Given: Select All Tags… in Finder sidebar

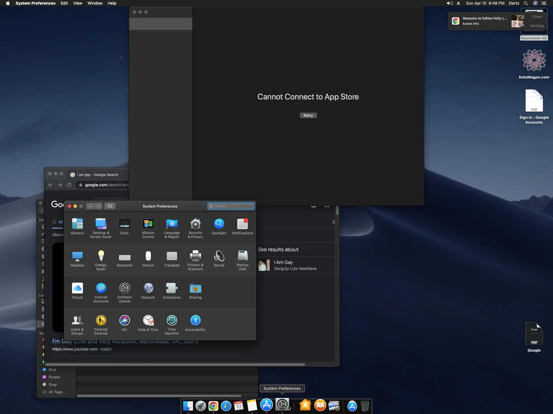Looking at the screenshot, I should (56, 392).
